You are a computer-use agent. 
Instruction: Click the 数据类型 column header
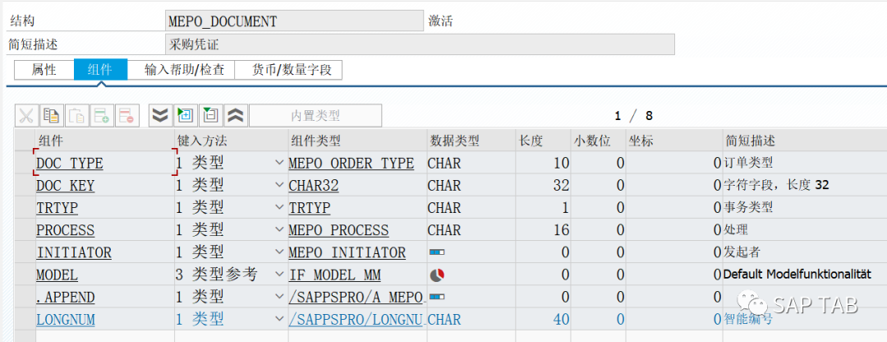click(471, 141)
